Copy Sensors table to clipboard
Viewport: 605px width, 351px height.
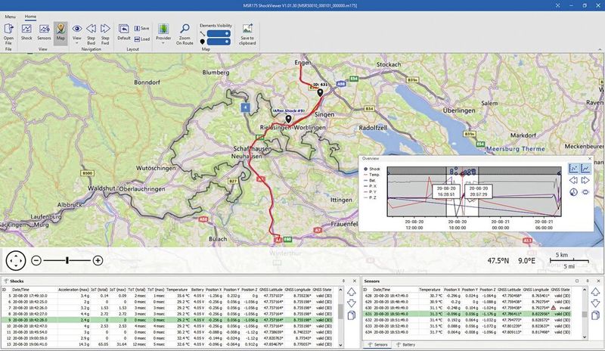tap(595, 315)
